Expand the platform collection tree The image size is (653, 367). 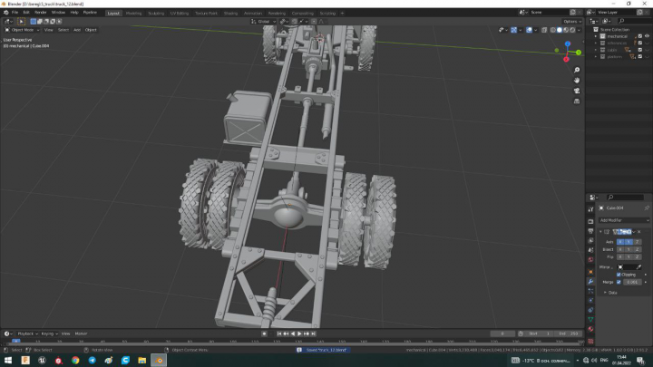point(596,56)
